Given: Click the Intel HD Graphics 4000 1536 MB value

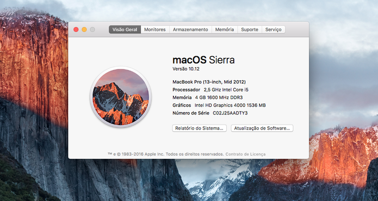Looking at the screenshot, I should coord(230,105).
